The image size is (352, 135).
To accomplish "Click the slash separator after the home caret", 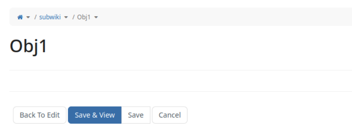I will point(36,17).
